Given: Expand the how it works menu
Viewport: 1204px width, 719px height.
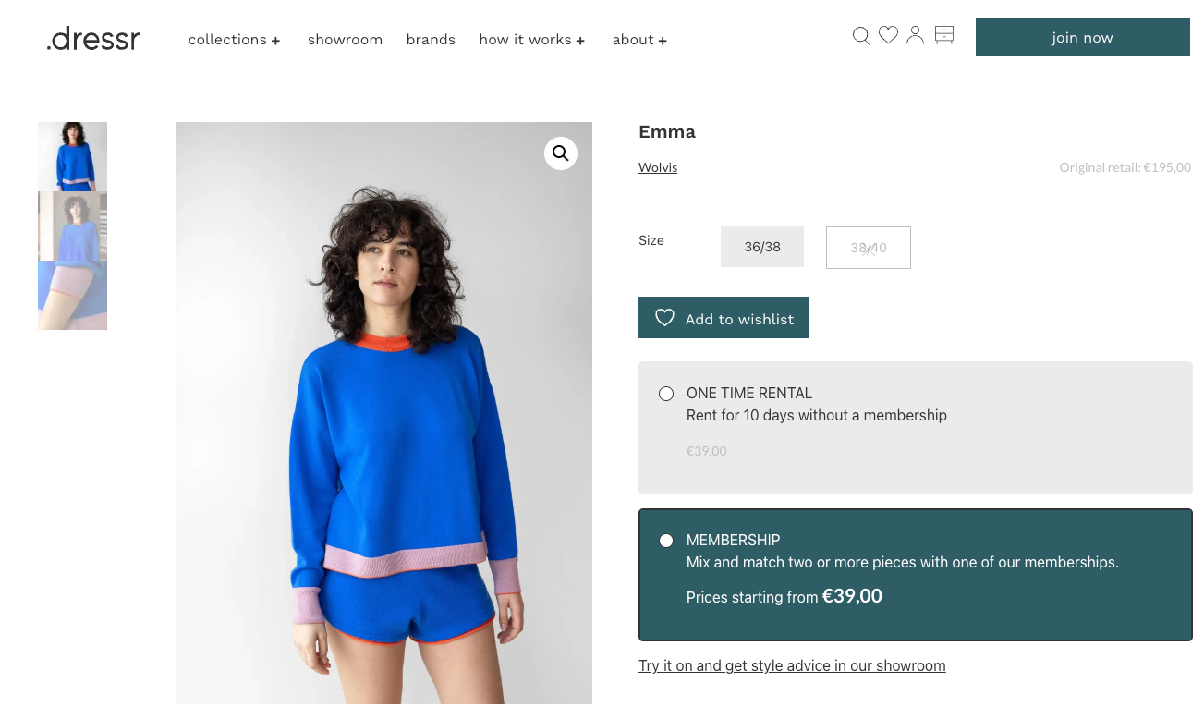Looking at the screenshot, I should click(531, 40).
